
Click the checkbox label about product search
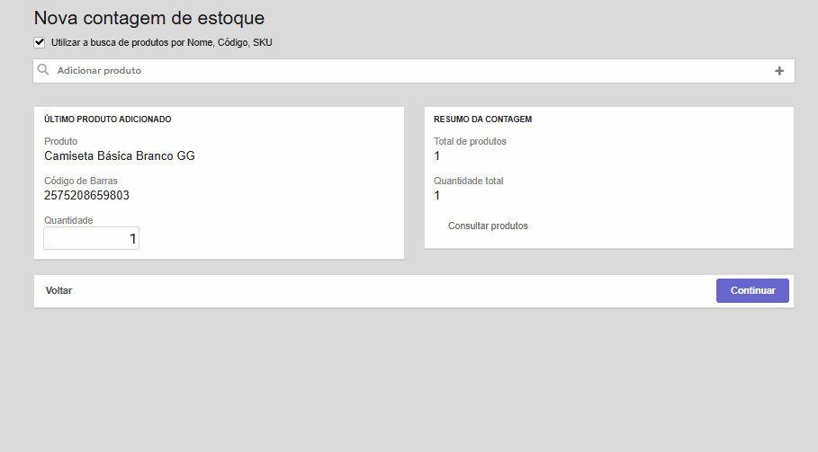point(162,43)
